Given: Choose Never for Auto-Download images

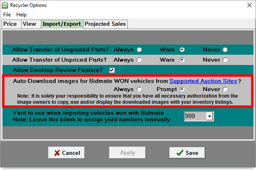Looking at the screenshot, I should [225, 89].
